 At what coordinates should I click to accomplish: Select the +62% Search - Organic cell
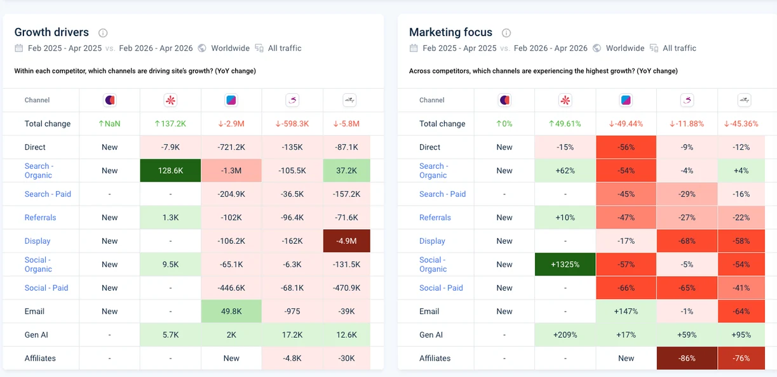565,171
